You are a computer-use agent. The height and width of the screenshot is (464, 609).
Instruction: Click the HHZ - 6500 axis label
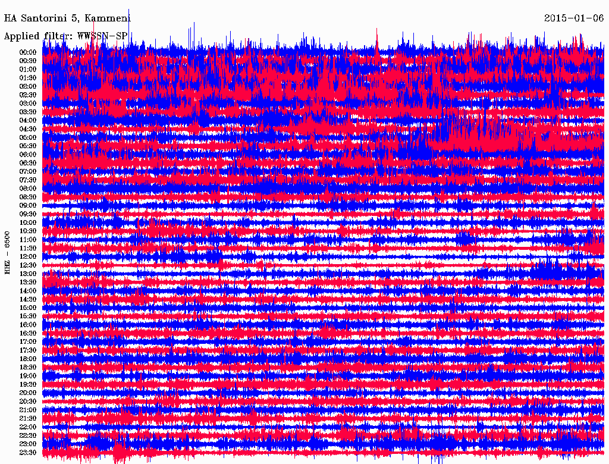[7, 253]
